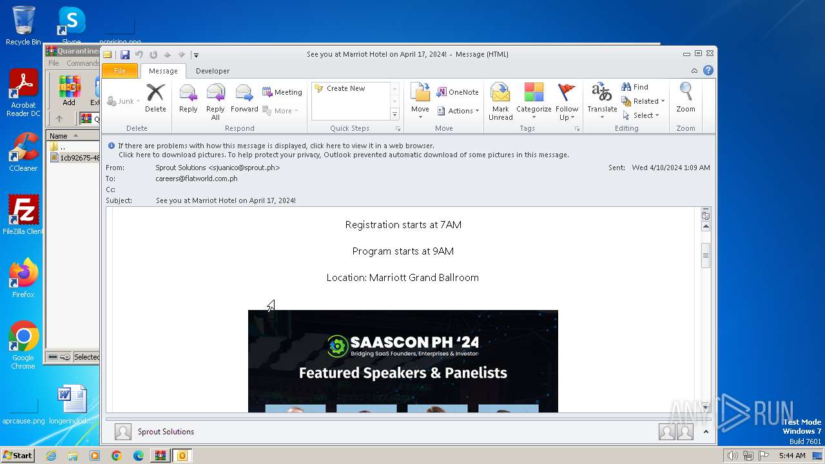Viewport: 825px width, 464px height.
Task: Open the File menu in WinRAR window
Action: (x=53, y=63)
